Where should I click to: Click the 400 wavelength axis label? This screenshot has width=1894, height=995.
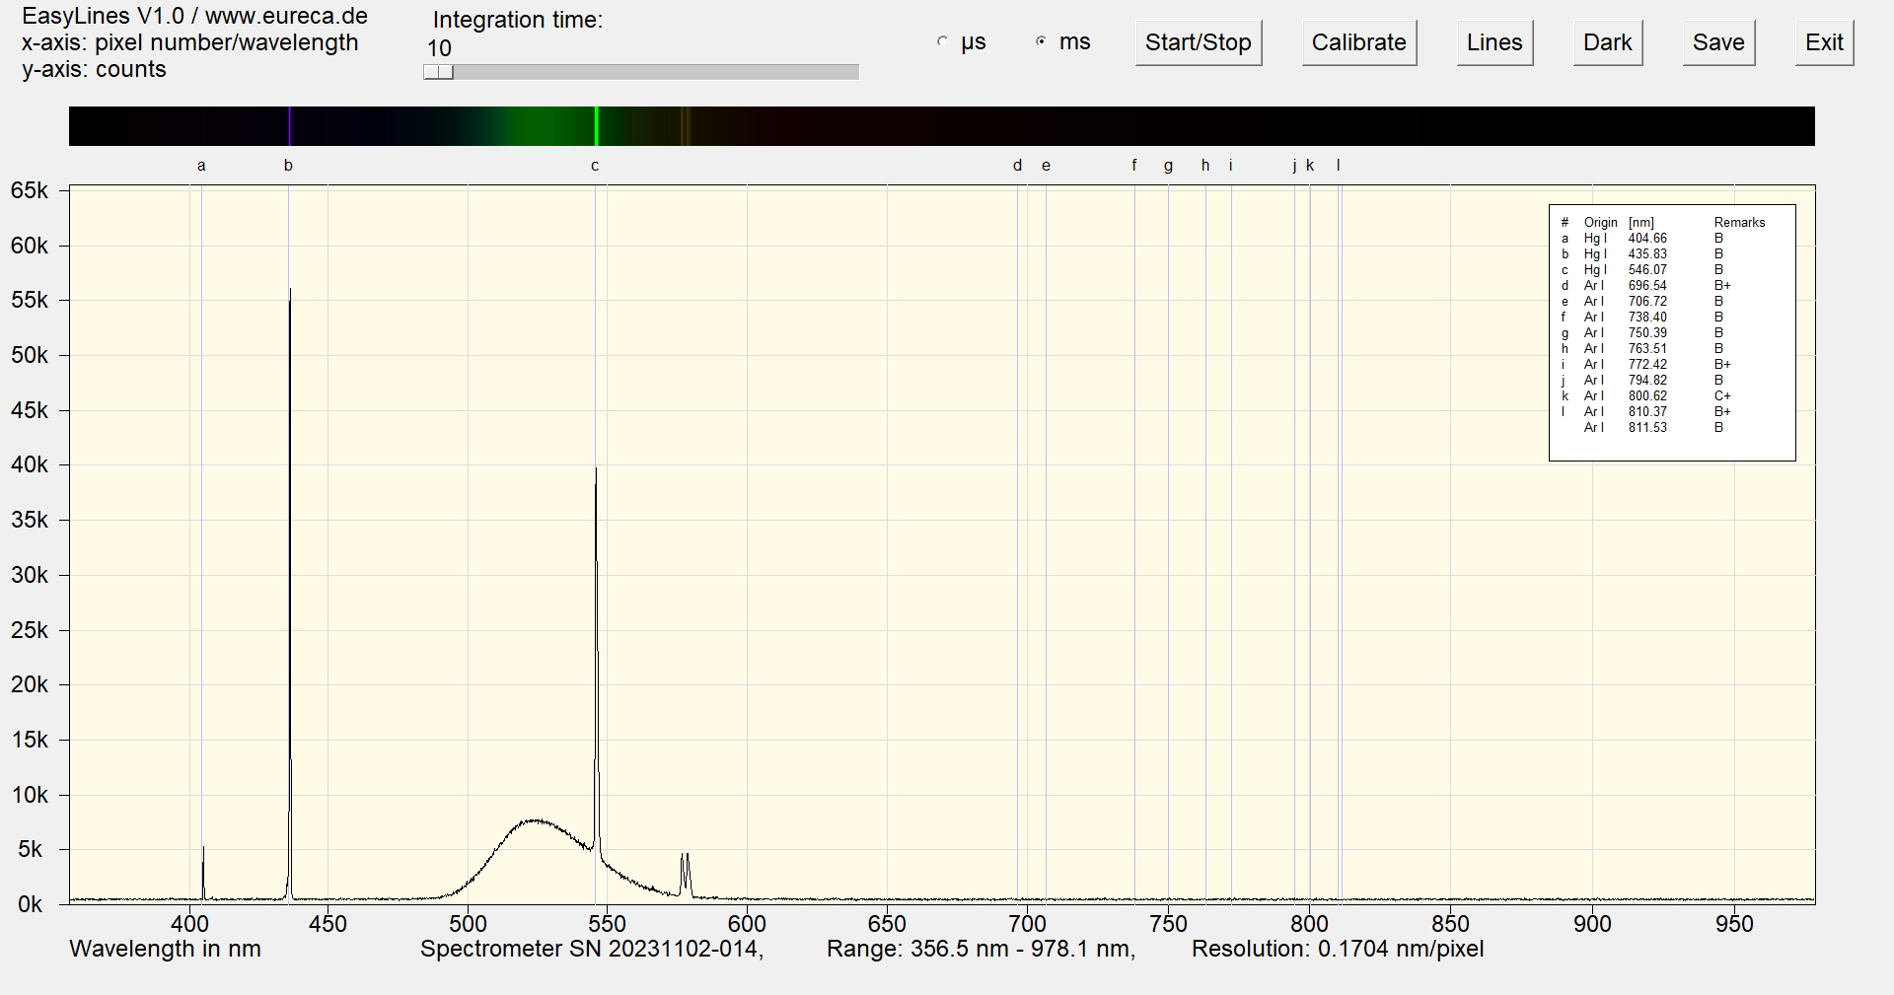[x=189, y=924]
